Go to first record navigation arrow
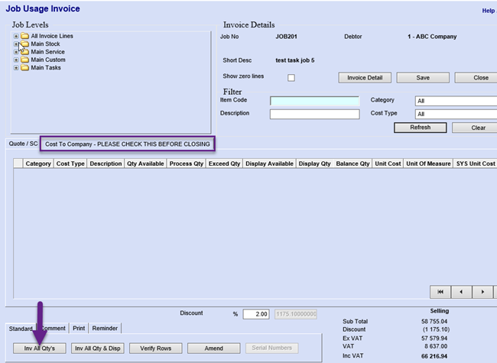Image resolution: width=497 pixels, height=363 pixels. (440, 292)
